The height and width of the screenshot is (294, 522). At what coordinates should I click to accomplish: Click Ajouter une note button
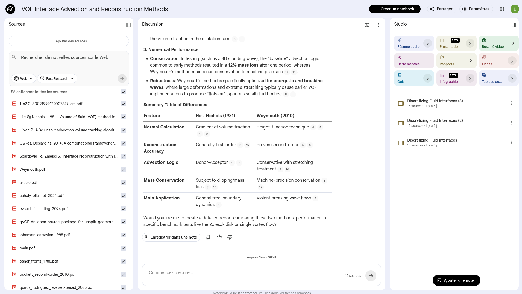(456, 280)
